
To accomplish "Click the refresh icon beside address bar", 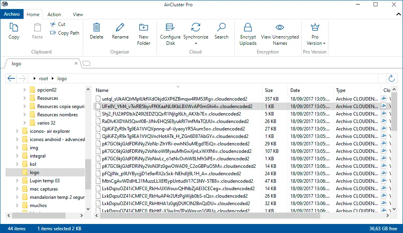I will click(x=392, y=78).
